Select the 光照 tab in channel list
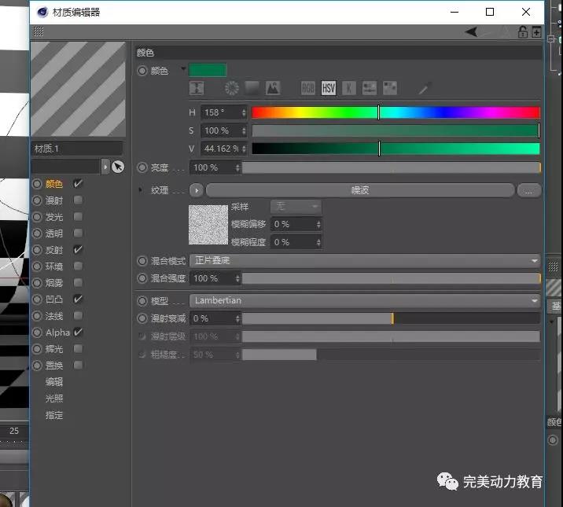Image resolution: width=563 pixels, height=507 pixels. point(54,399)
